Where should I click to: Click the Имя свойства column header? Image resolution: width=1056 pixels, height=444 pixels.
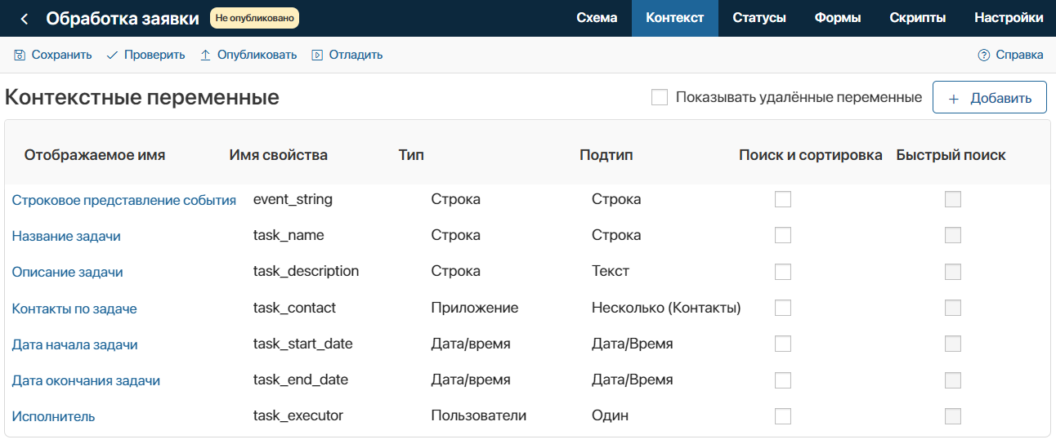[279, 155]
